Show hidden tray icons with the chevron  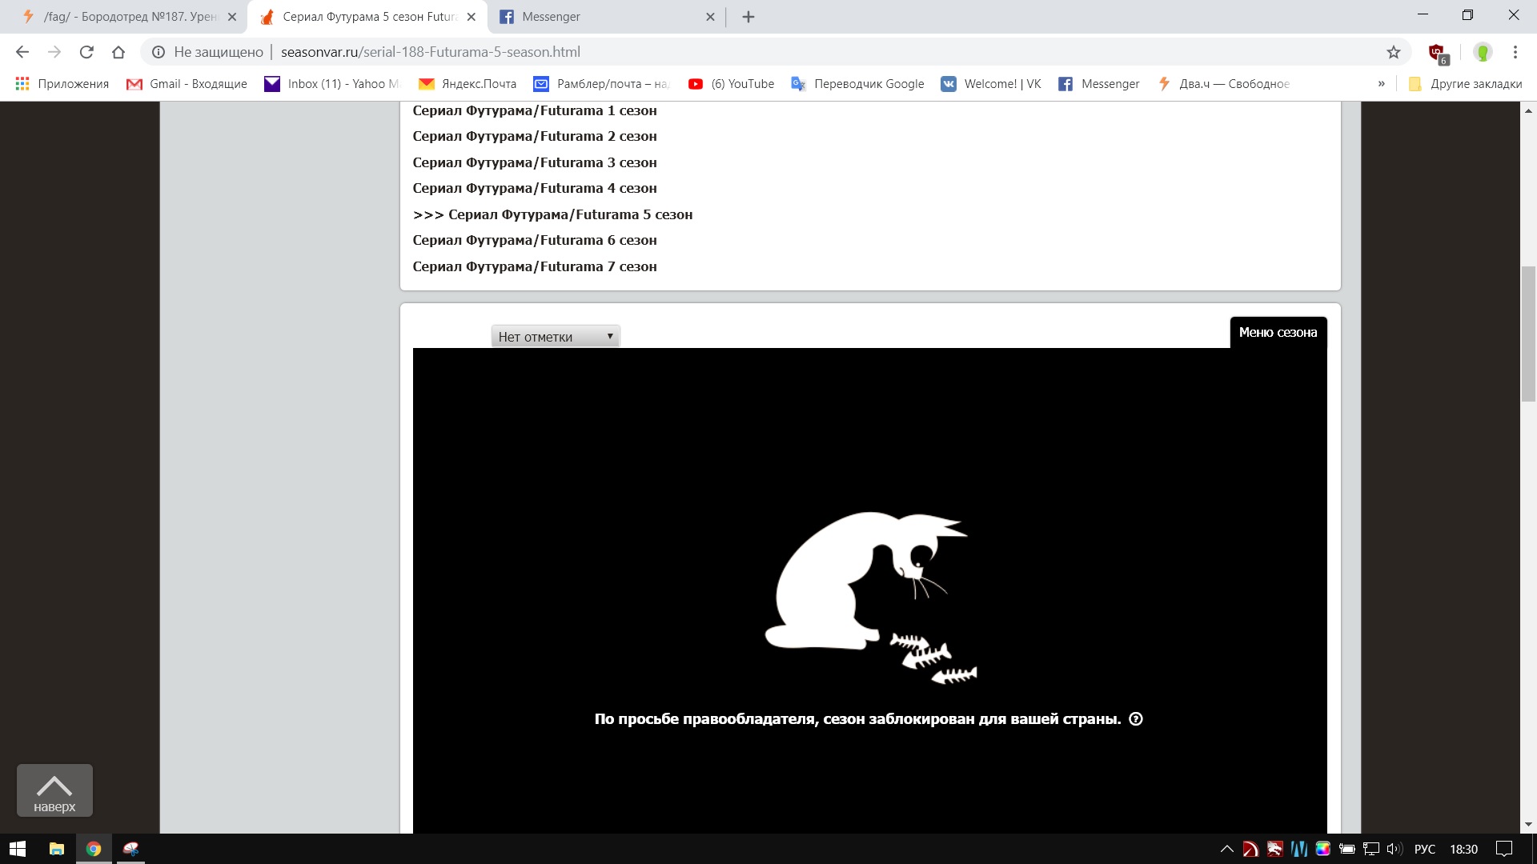click(x=1226, y=849)
